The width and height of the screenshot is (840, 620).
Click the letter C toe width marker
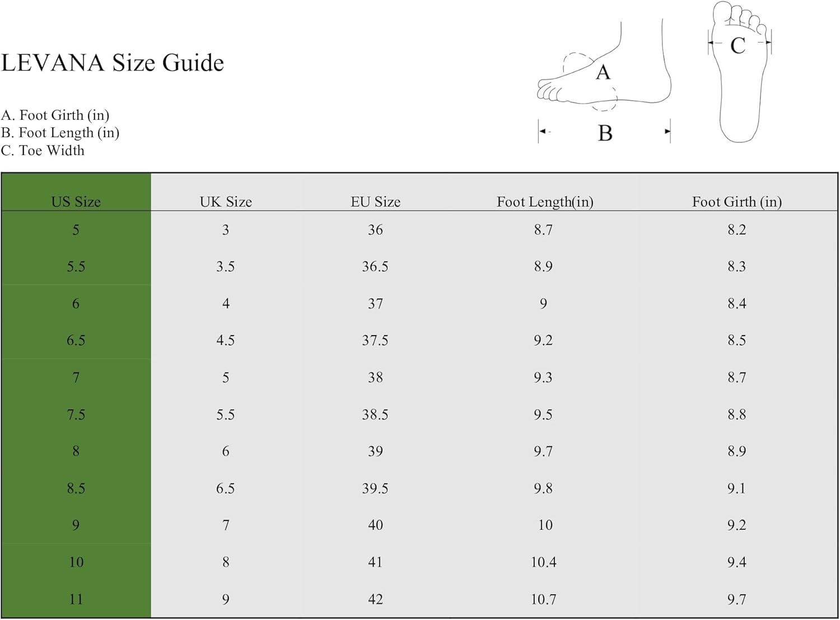(x=738, y=45)
